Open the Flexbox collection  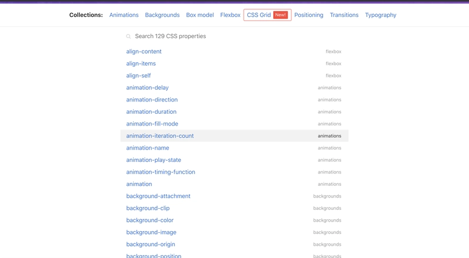(230, 15)
